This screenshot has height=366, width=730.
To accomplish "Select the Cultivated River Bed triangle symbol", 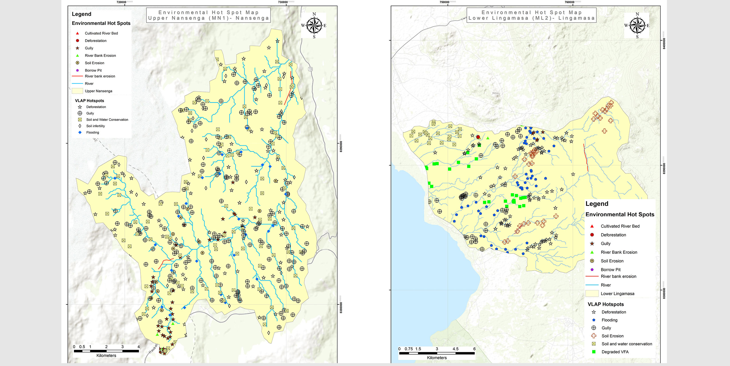I will [77, 33].
